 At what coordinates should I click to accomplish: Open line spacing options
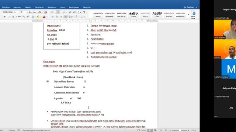pyautogui.click(x=71, y=16)
